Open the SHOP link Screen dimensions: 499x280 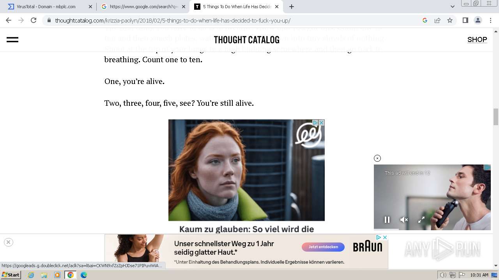[477, 40]
